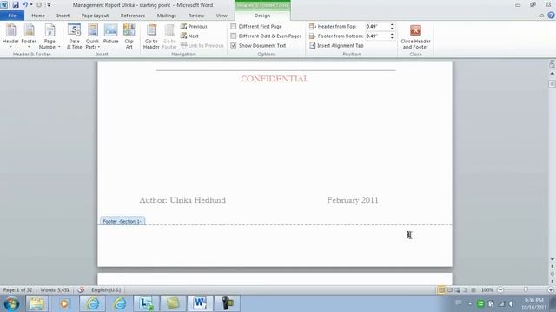Click the Word taskbar button
556x312 pixels.
coord(200,303)
